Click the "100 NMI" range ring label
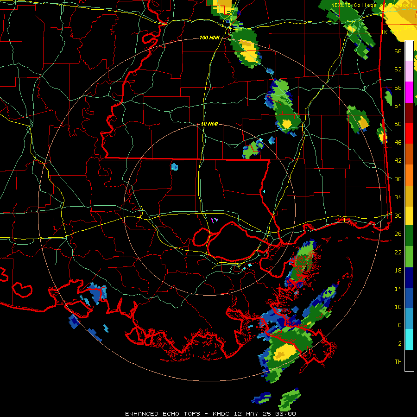Image resolution: width=417 pixels, height=417 pixels. point(209,38)
